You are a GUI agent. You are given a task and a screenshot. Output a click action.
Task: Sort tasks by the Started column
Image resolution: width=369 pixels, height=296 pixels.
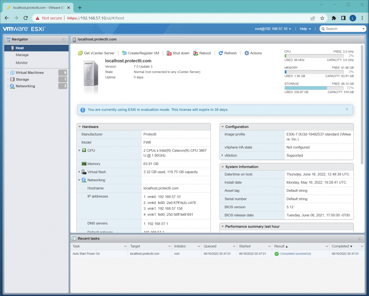tap(245, 246)
